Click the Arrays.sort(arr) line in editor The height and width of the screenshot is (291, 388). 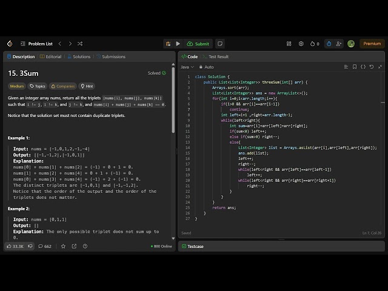tap(230, 87)
